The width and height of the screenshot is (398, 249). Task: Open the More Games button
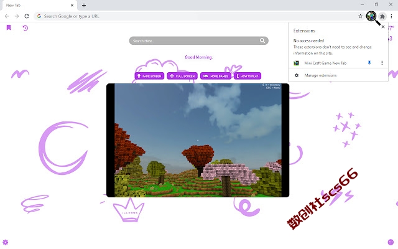click(x=216, y=76)
